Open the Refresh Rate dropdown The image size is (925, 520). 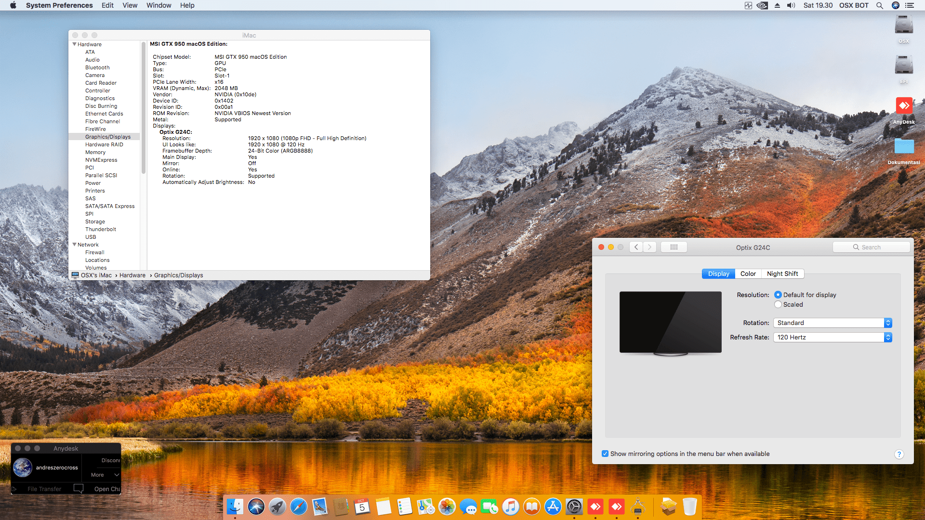tap(832, 337)
